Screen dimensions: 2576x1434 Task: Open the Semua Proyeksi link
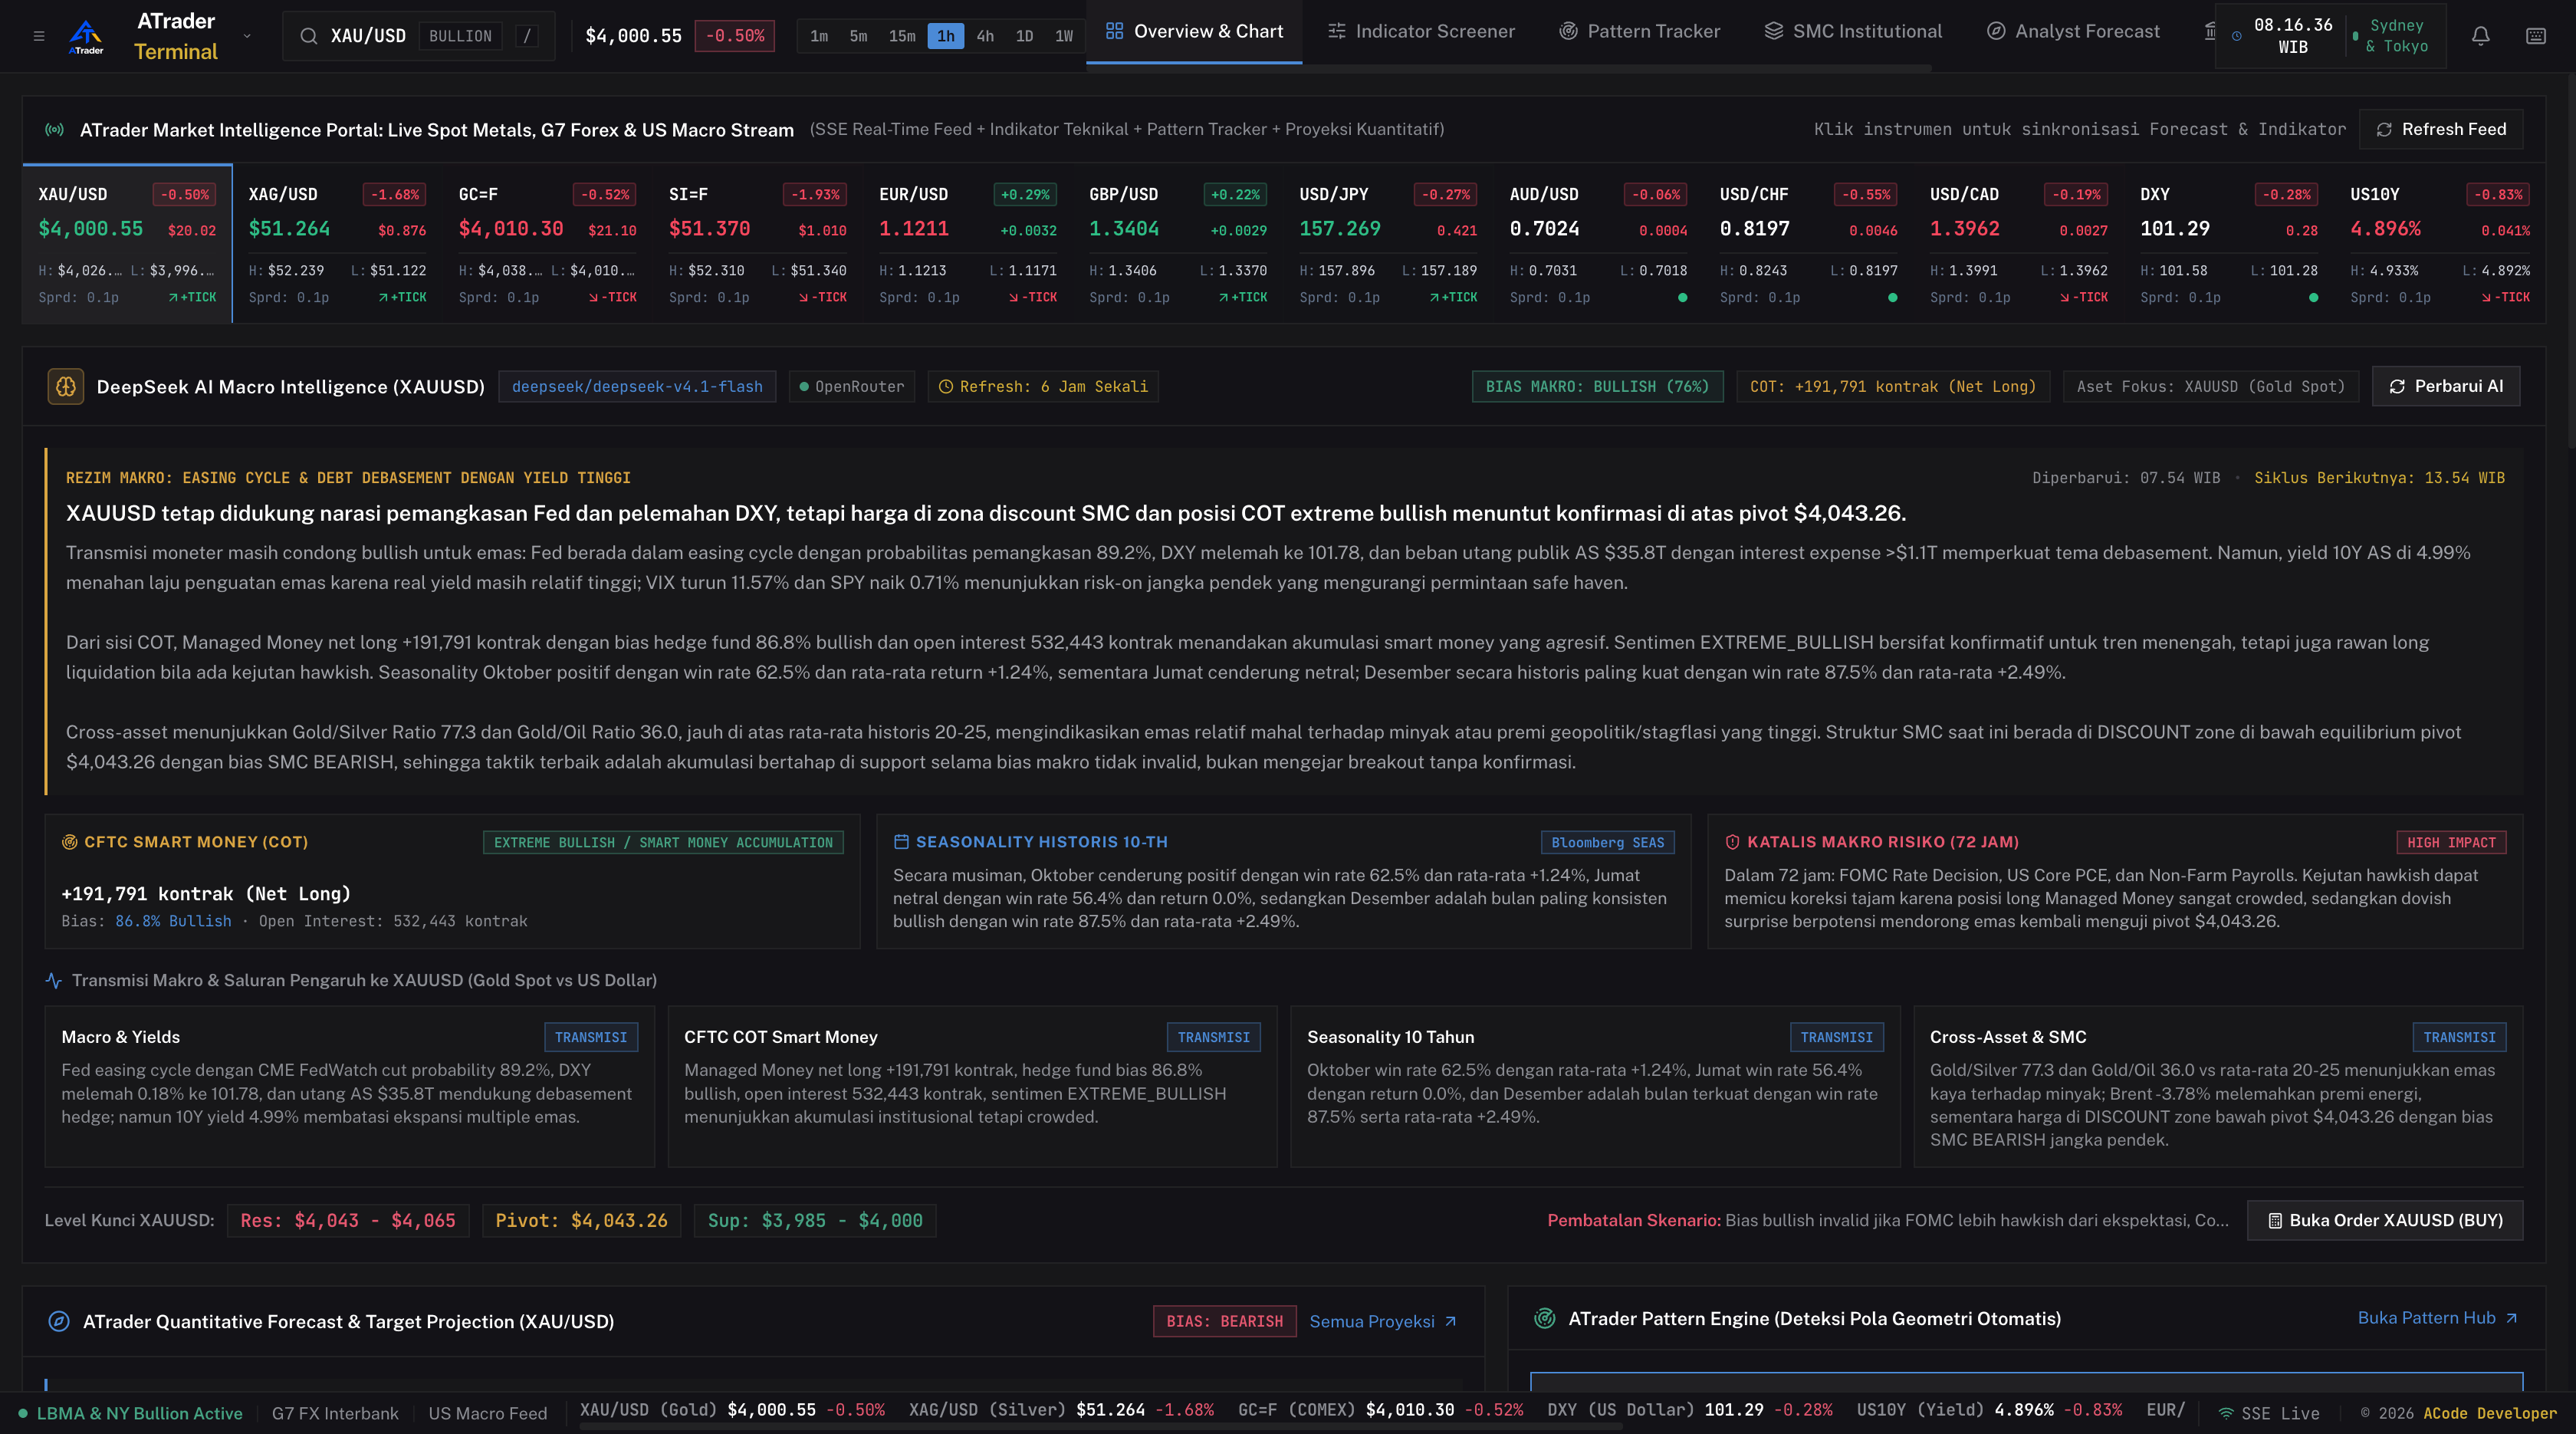click(x=1383, y=1321)
